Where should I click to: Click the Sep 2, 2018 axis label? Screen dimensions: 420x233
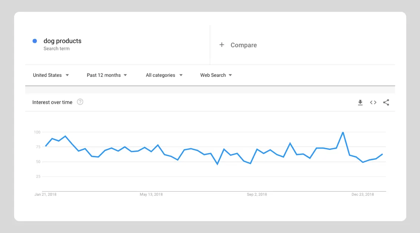[257, 195]
